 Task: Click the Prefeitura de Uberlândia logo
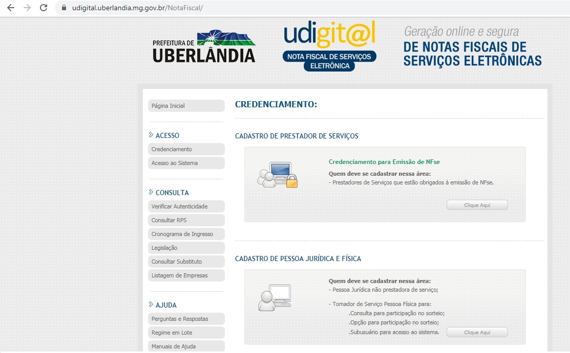point(204,46)
